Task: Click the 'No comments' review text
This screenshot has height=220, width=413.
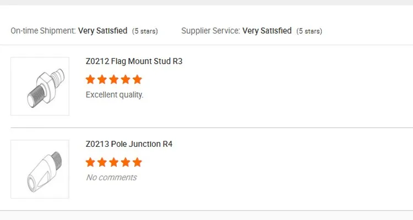Action: click(111, 177)
